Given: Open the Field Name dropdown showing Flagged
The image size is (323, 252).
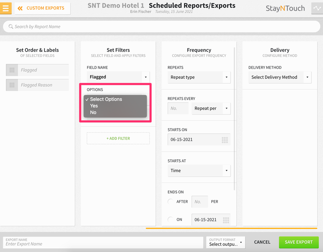Looking at the screenshot, I should pos(118,77).
